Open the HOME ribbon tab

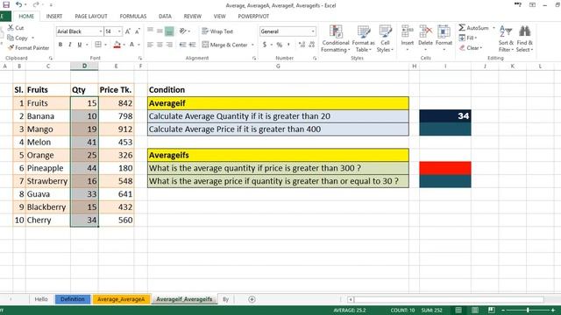[x=26, y=16]
